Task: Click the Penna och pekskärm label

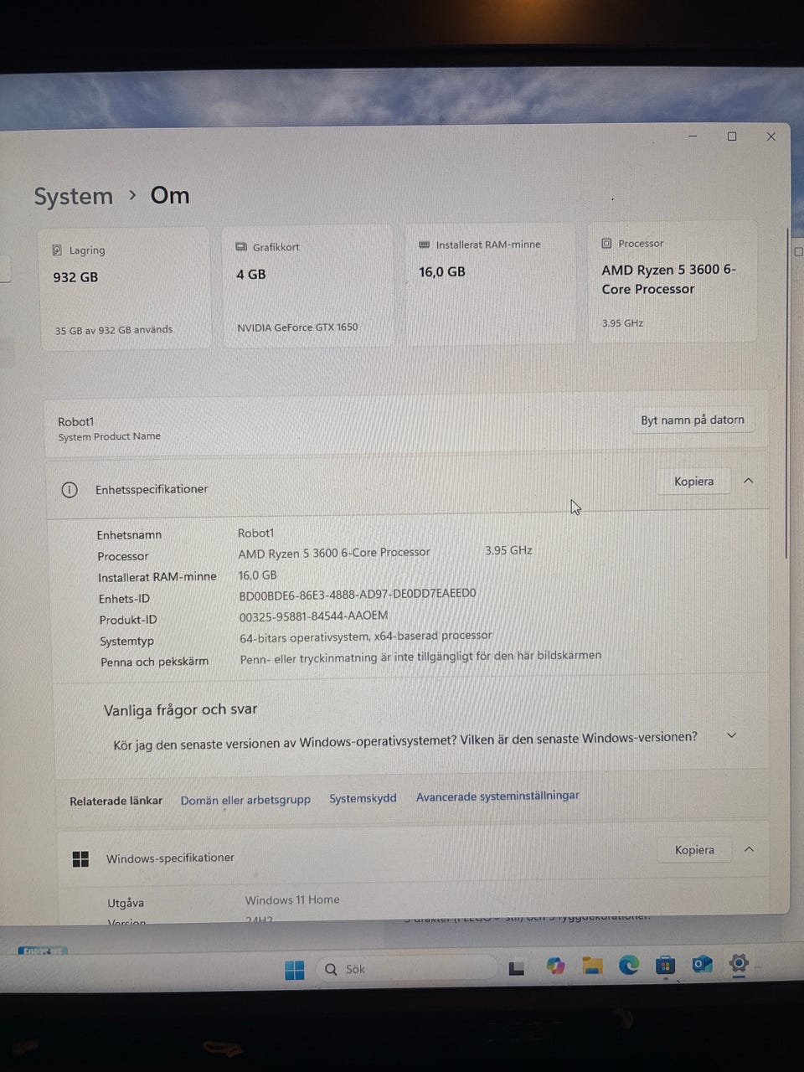Action: click(x=154, y=662)
